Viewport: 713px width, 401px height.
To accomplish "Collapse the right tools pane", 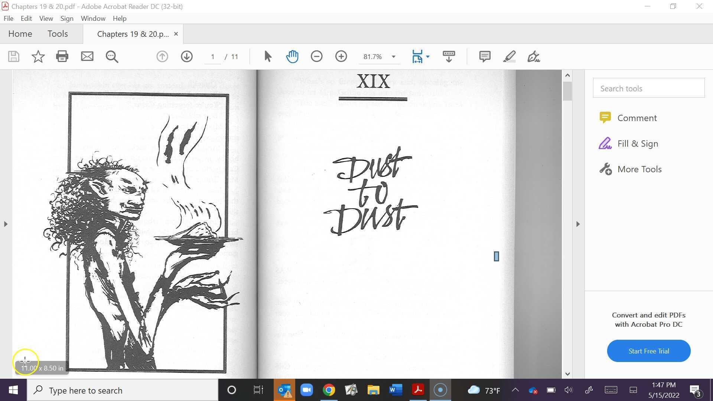I will (578, 224).
